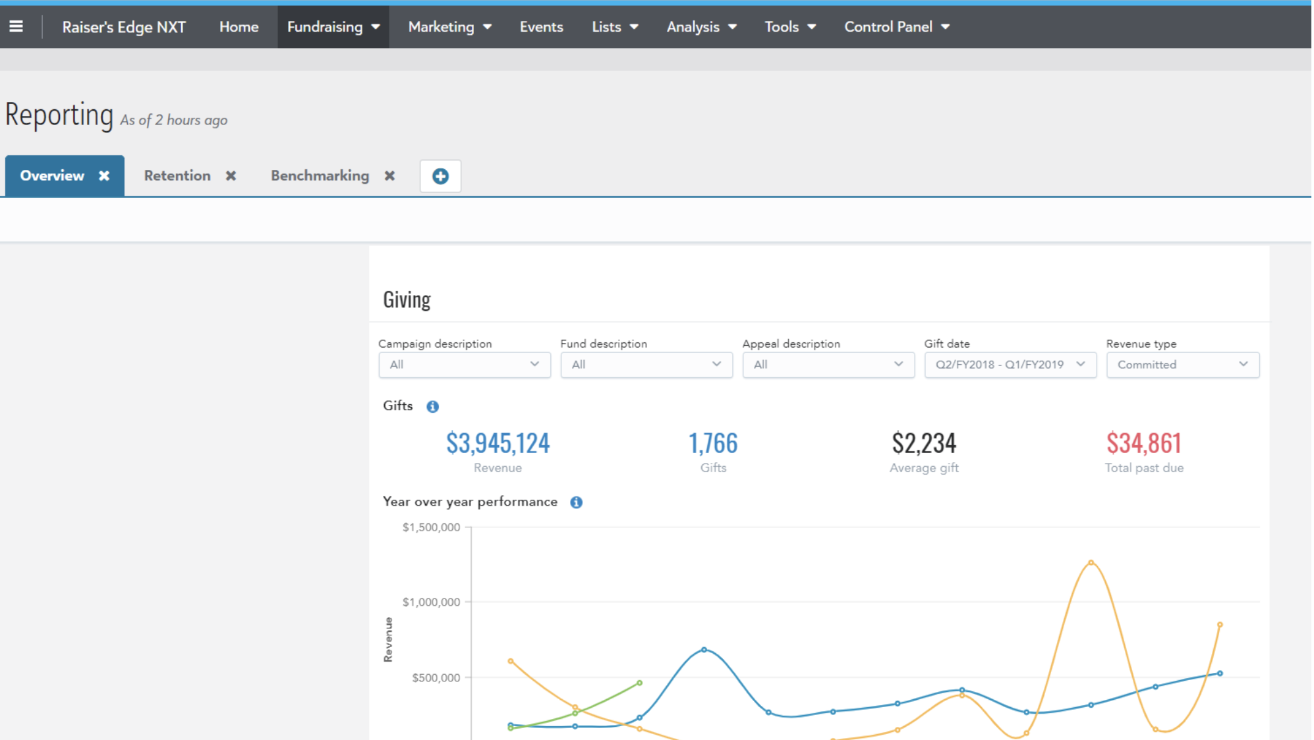Open the hamburger navigation menu icon

point(16,26)
